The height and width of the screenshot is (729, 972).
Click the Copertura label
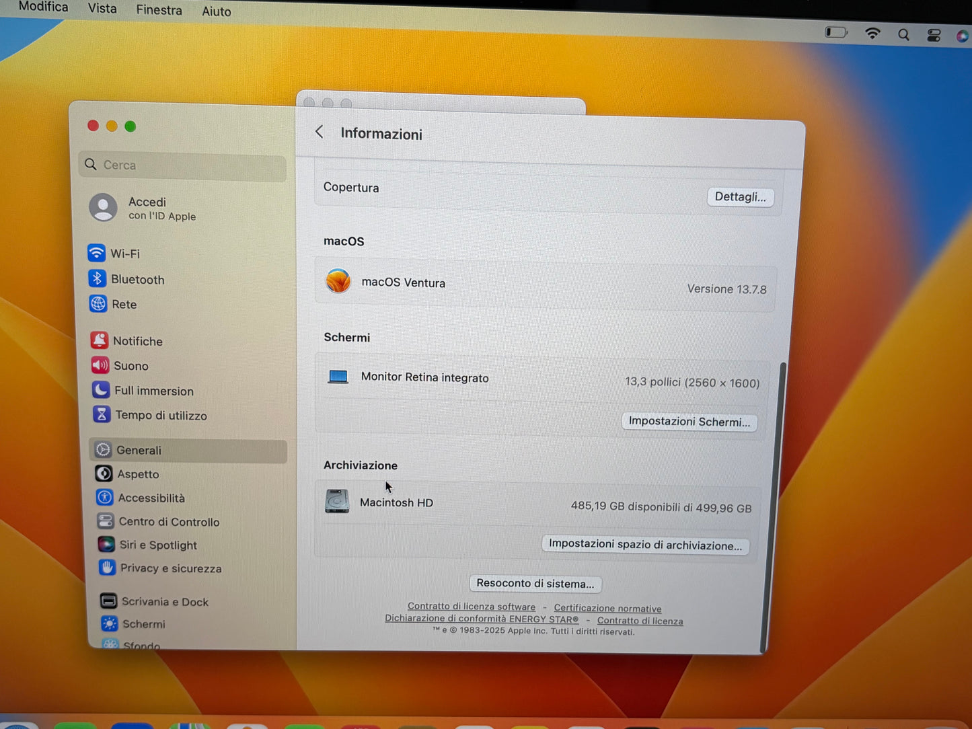[x=351, y=187]
